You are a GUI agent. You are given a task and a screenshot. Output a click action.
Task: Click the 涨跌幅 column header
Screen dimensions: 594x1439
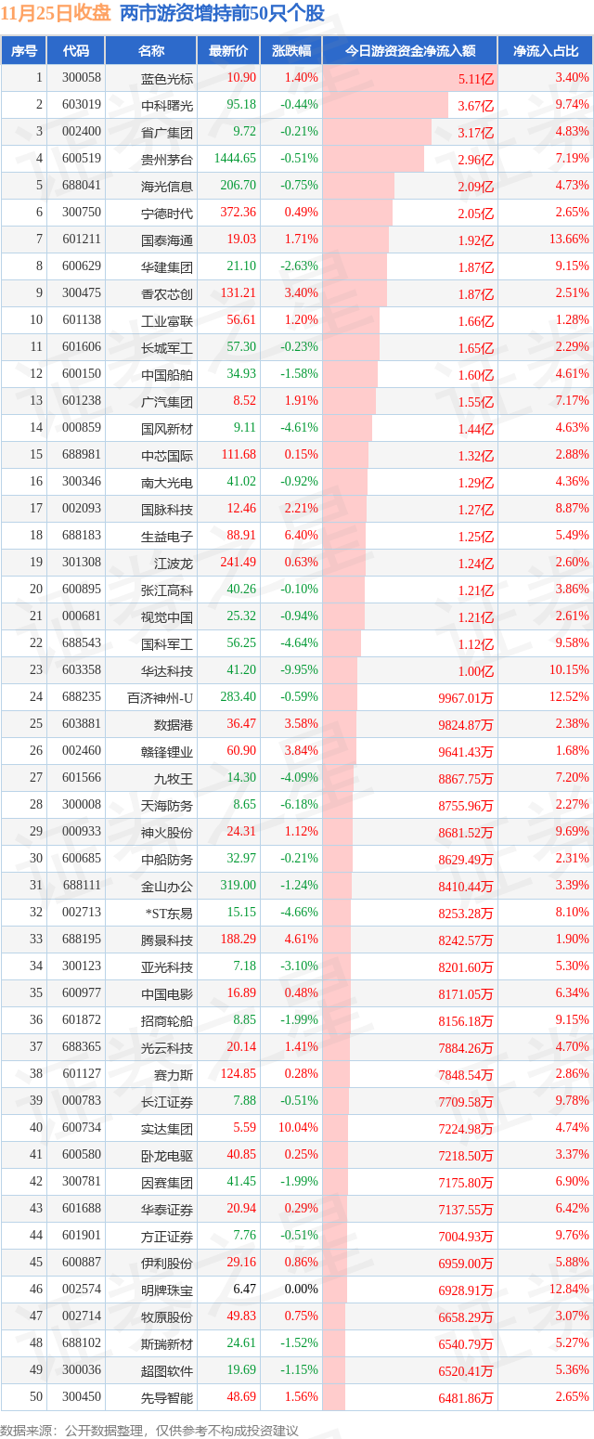click(x=291, y=51)
